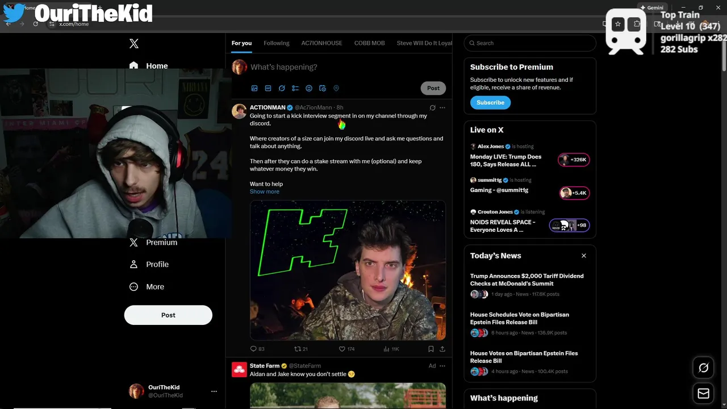View analytics on ACTIONMAN post
This screenshot has height=409, width=727.
pos(391,349)
